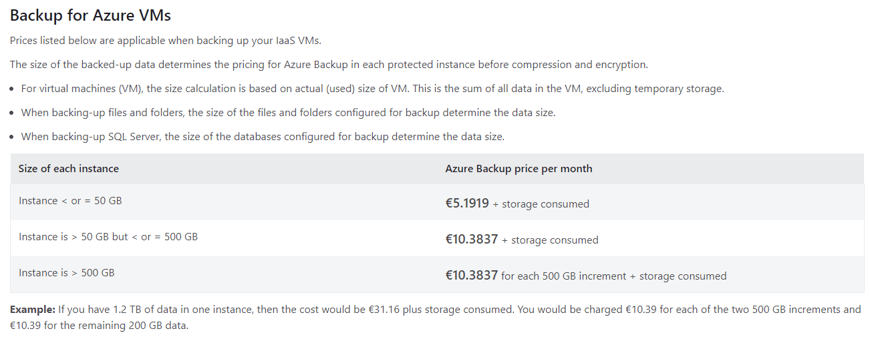Image resolution: width=870 pixels, height=341 pixels.
Task: Click the price for each 500 GB increment
Action: 472,275
